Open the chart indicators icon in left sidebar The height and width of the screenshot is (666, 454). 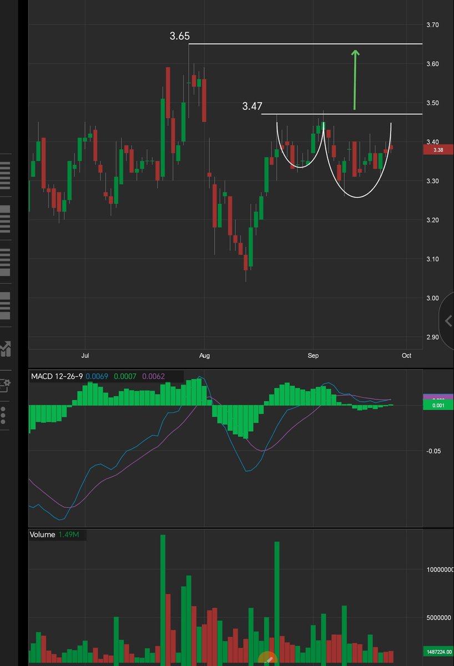click(6, 349)
